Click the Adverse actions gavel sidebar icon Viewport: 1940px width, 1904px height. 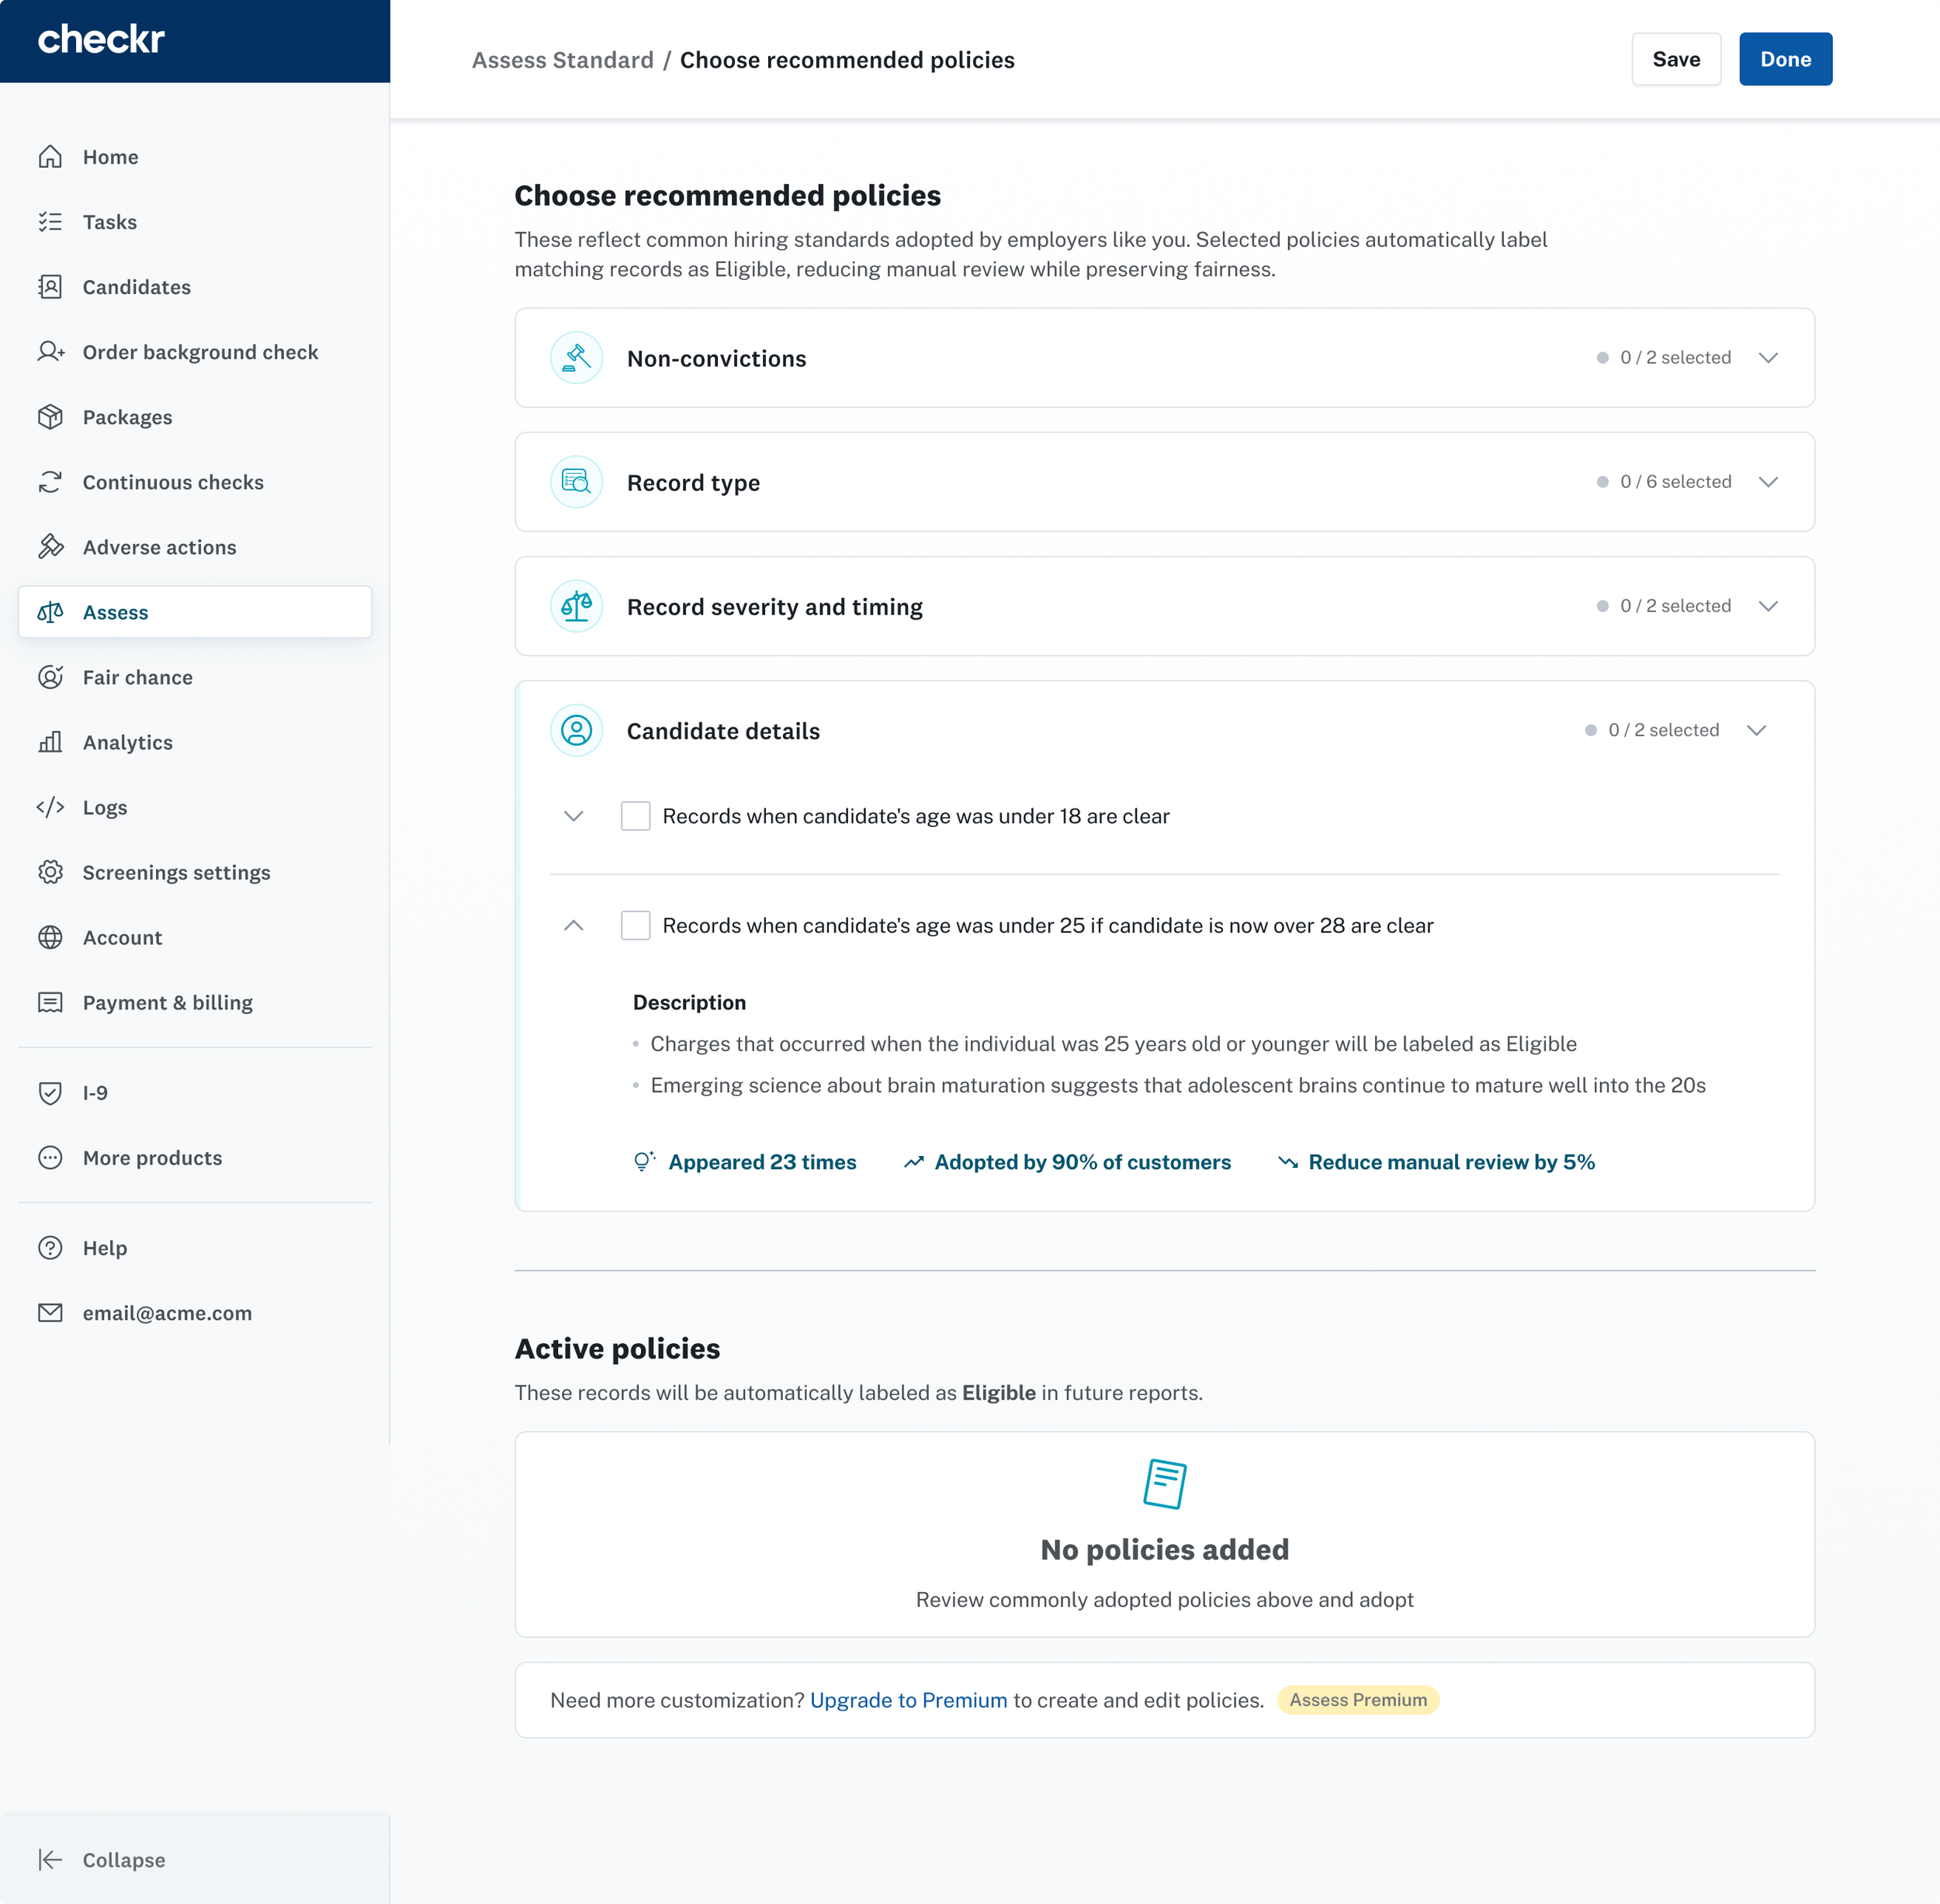(x=50, y=547)
